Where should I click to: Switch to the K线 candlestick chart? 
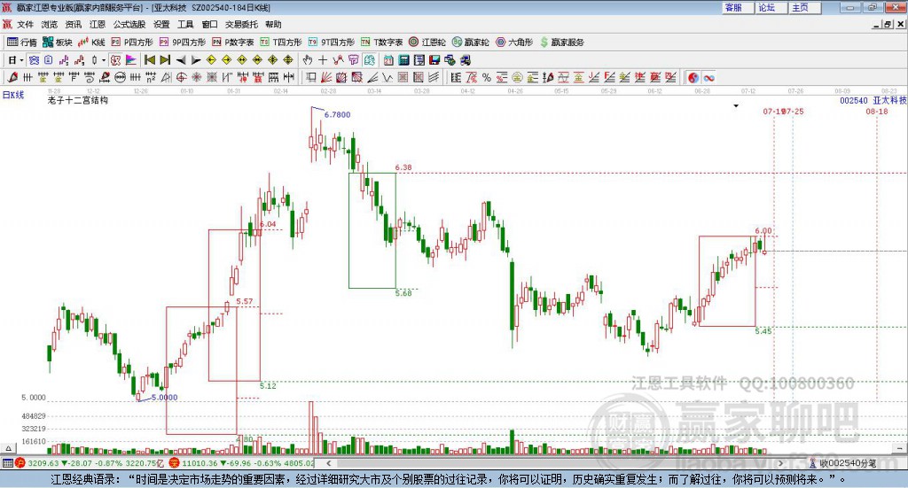[93, 42]
